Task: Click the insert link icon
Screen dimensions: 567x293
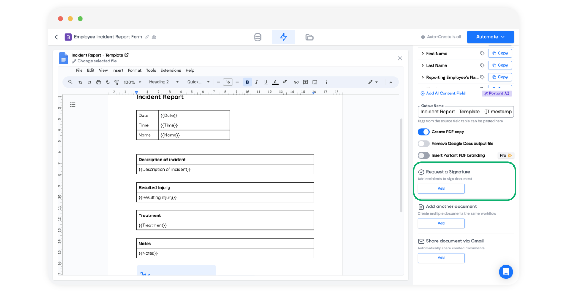Action: (x=296, y=82)
